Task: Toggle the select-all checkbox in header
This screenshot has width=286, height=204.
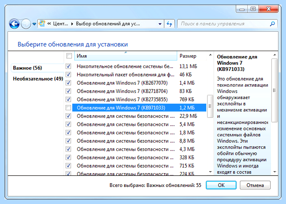Action: click(69, 56)
